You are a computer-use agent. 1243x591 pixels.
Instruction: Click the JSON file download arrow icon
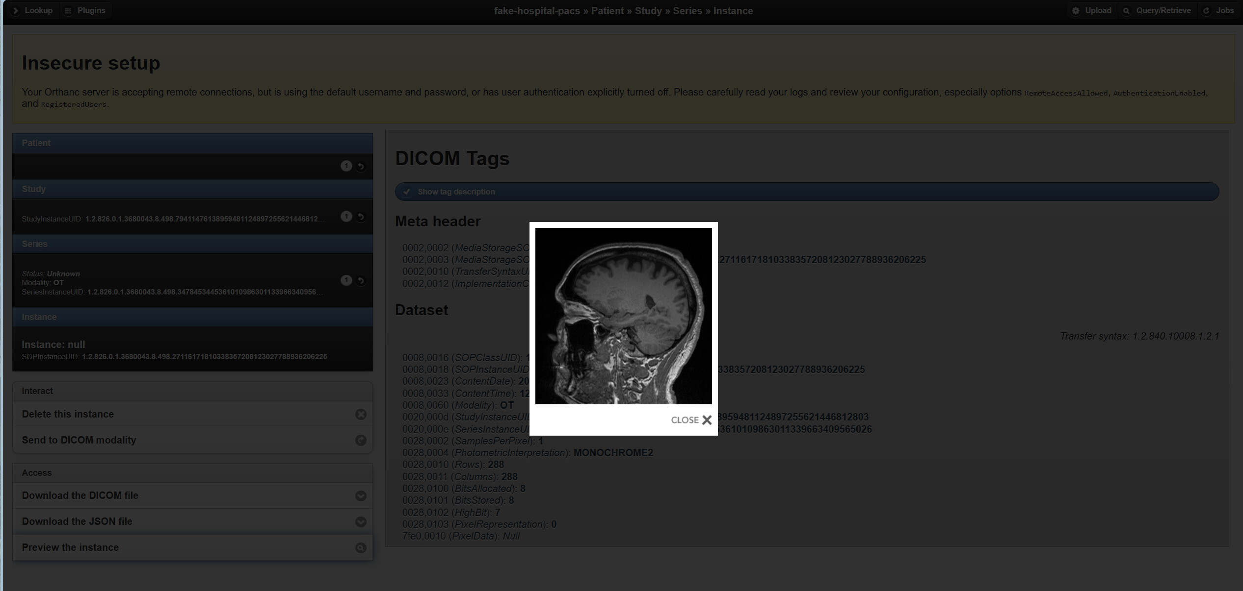(361, 522)
